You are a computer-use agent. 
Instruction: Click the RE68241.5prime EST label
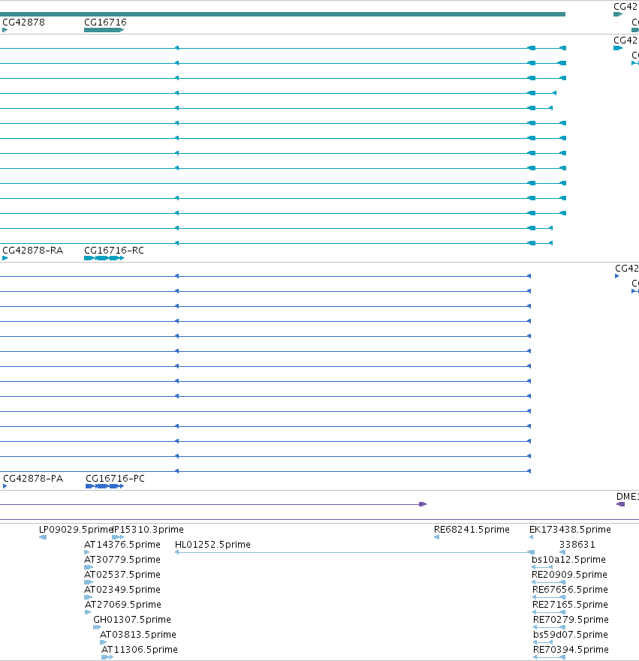point(472,530)
